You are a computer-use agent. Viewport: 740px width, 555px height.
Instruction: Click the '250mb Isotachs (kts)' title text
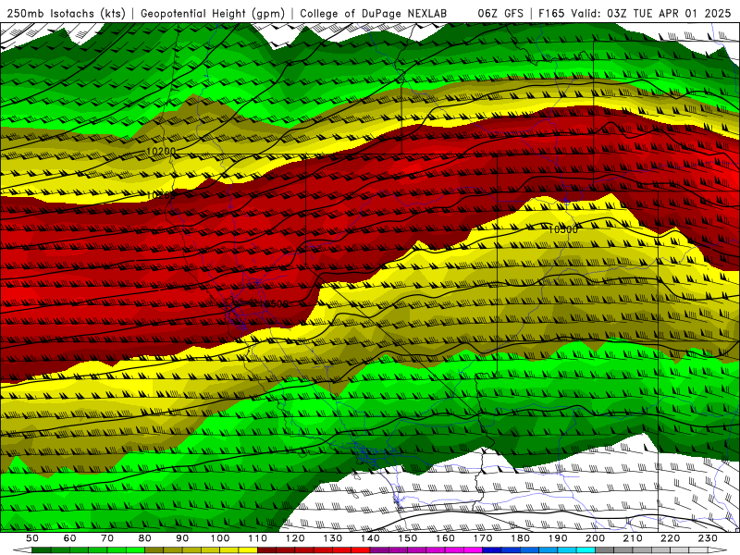[66, 13]
